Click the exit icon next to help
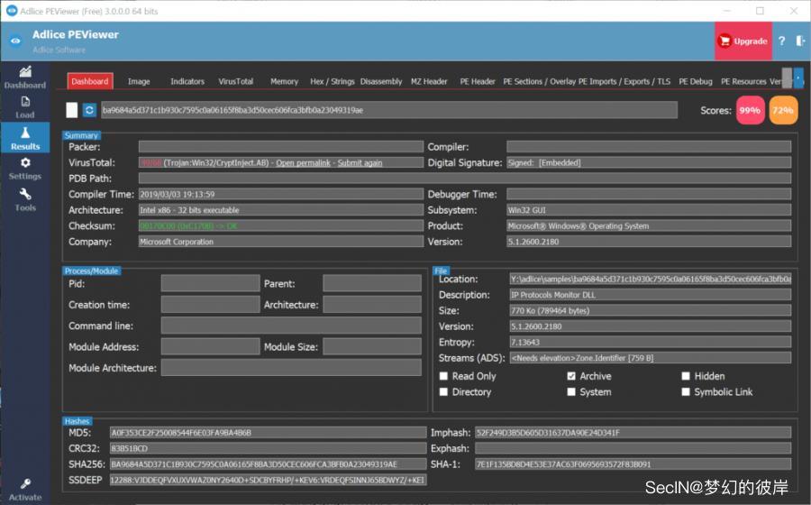 tap(799, 41)
